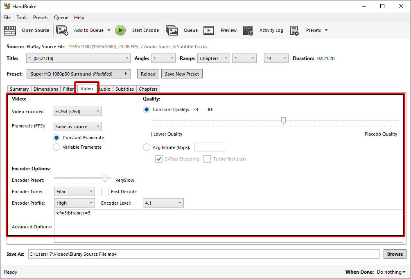The image size is (411, 279).
Task: Click the Add to Queue icon
Action: coord(62,30)
